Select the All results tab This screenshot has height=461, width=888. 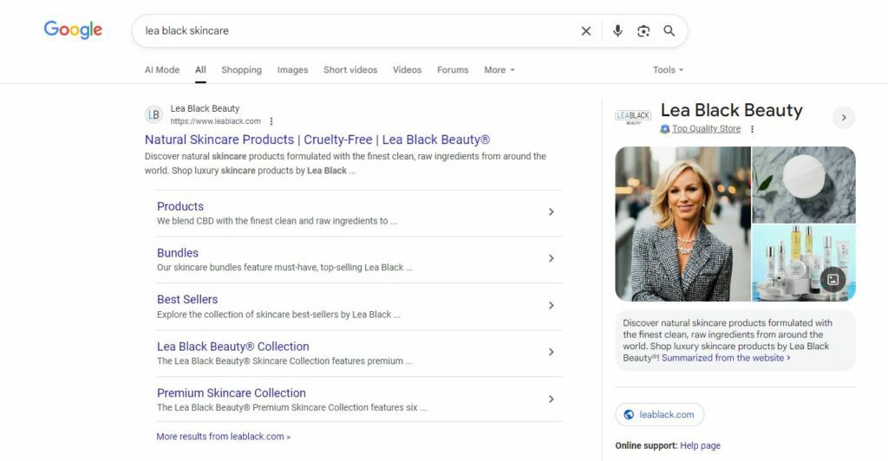click(200, 70)
